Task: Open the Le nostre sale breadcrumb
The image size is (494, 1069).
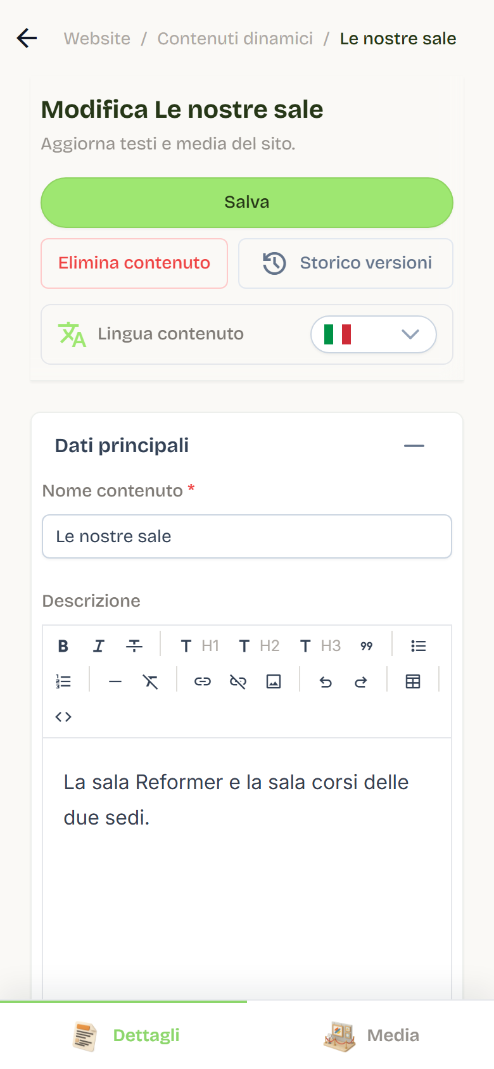Action: click(x=398, y=39)
